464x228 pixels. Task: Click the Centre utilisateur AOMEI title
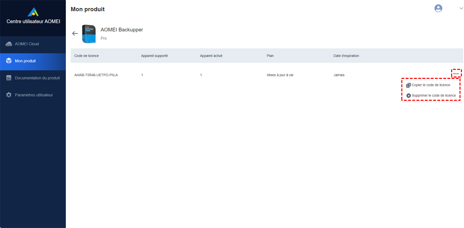tap(33, 22)
